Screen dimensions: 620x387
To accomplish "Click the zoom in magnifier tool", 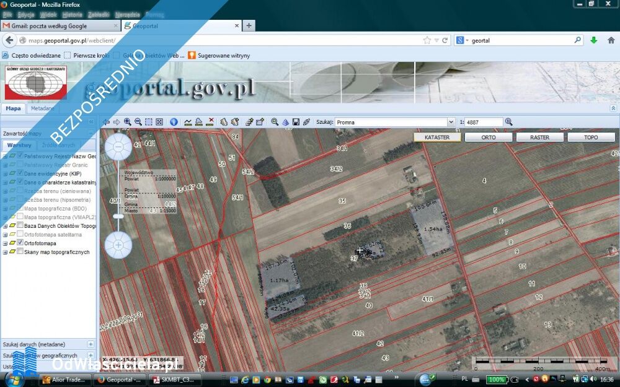I will [x=127, y=122].
